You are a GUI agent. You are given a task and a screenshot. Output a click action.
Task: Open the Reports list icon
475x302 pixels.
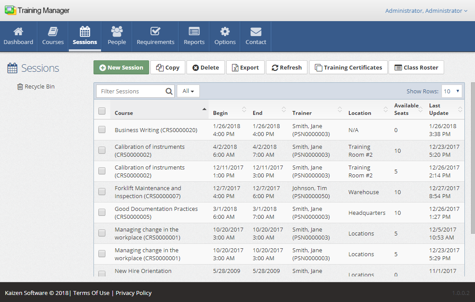point(194,31)
